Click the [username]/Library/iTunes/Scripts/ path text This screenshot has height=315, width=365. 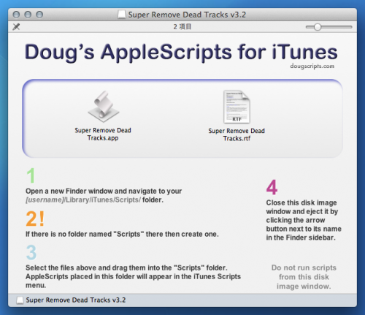point(83,200)
